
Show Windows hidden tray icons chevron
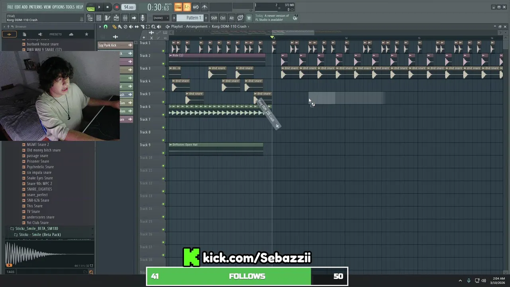460,281
